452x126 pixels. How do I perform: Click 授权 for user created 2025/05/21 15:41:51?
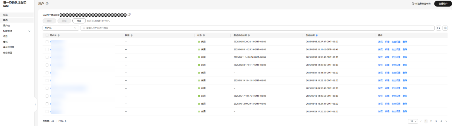(380, 73)
